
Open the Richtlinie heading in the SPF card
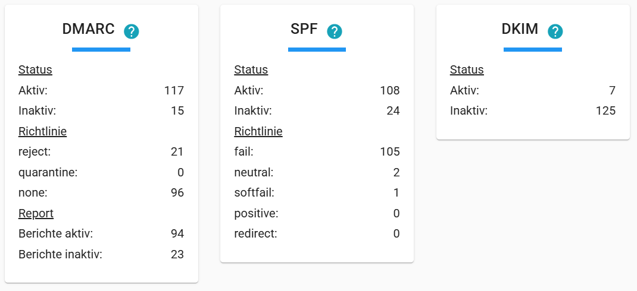pyautogui.click(x=258, y=131)
